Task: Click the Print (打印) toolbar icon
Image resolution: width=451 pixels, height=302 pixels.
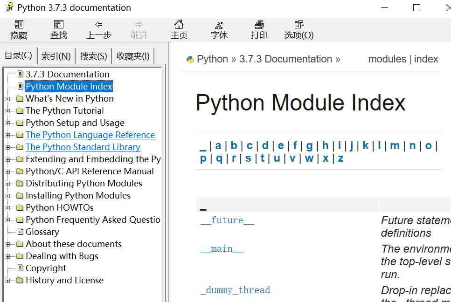Action: [x=259, y=30]
